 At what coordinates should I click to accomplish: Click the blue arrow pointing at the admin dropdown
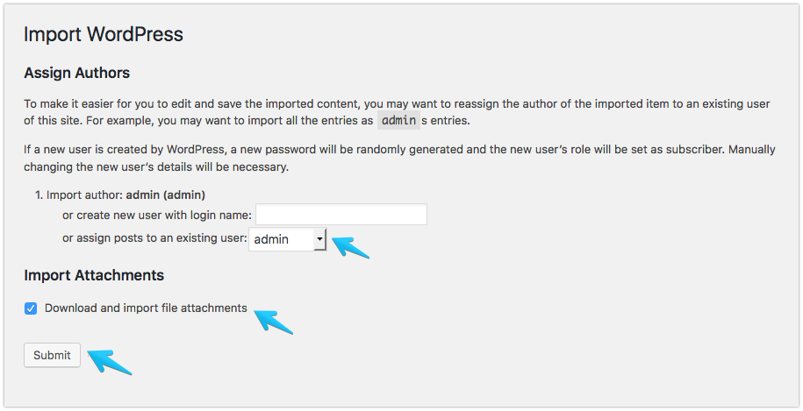[350, 247]
